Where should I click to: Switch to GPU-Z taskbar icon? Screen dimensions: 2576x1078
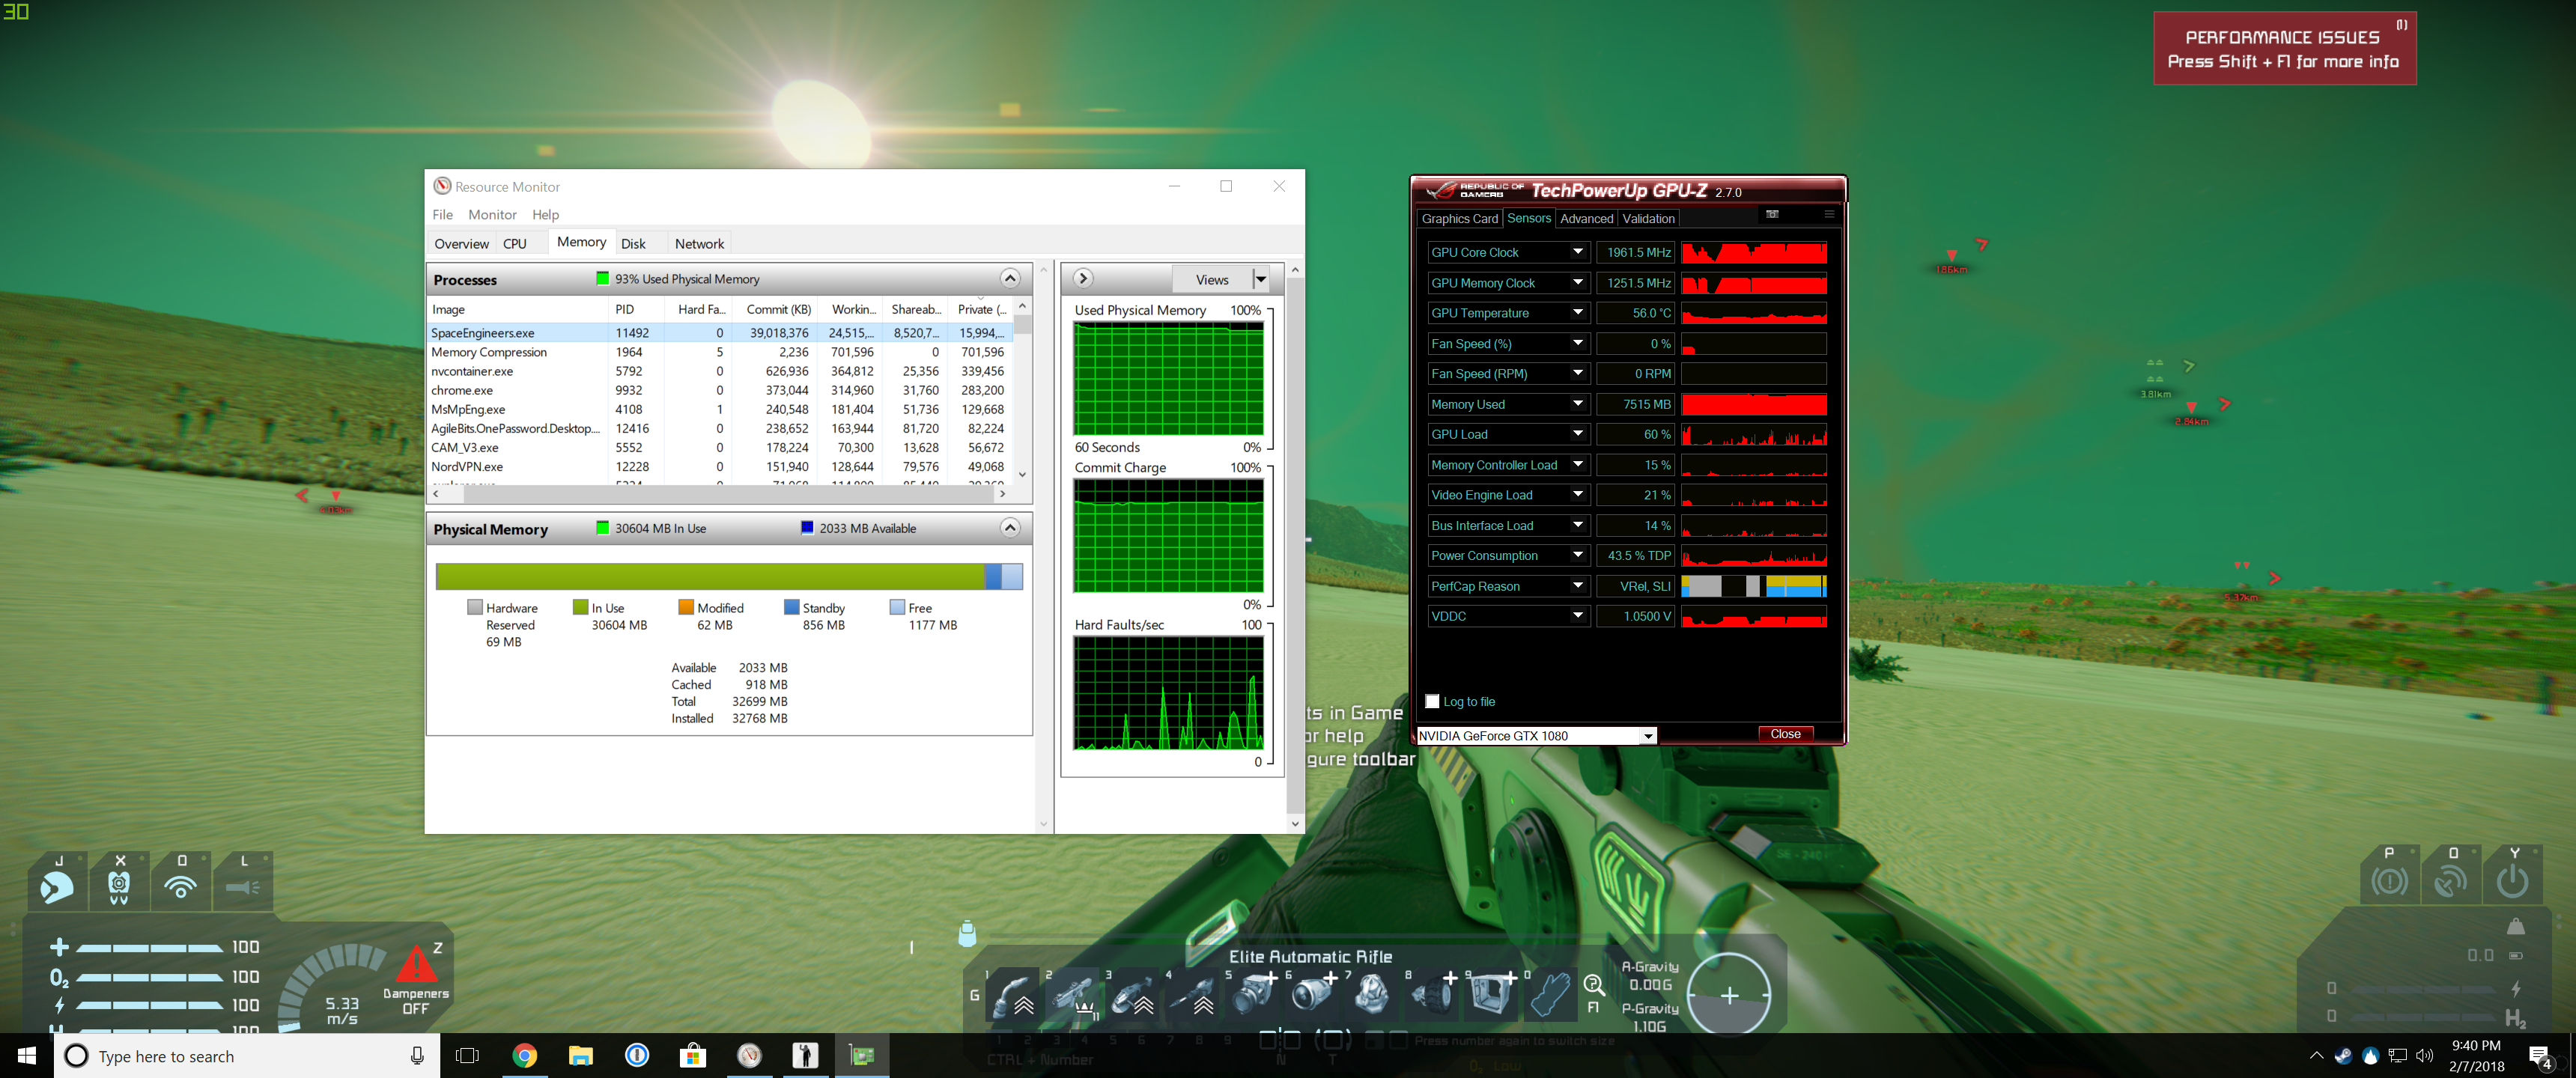(861, 1056)
